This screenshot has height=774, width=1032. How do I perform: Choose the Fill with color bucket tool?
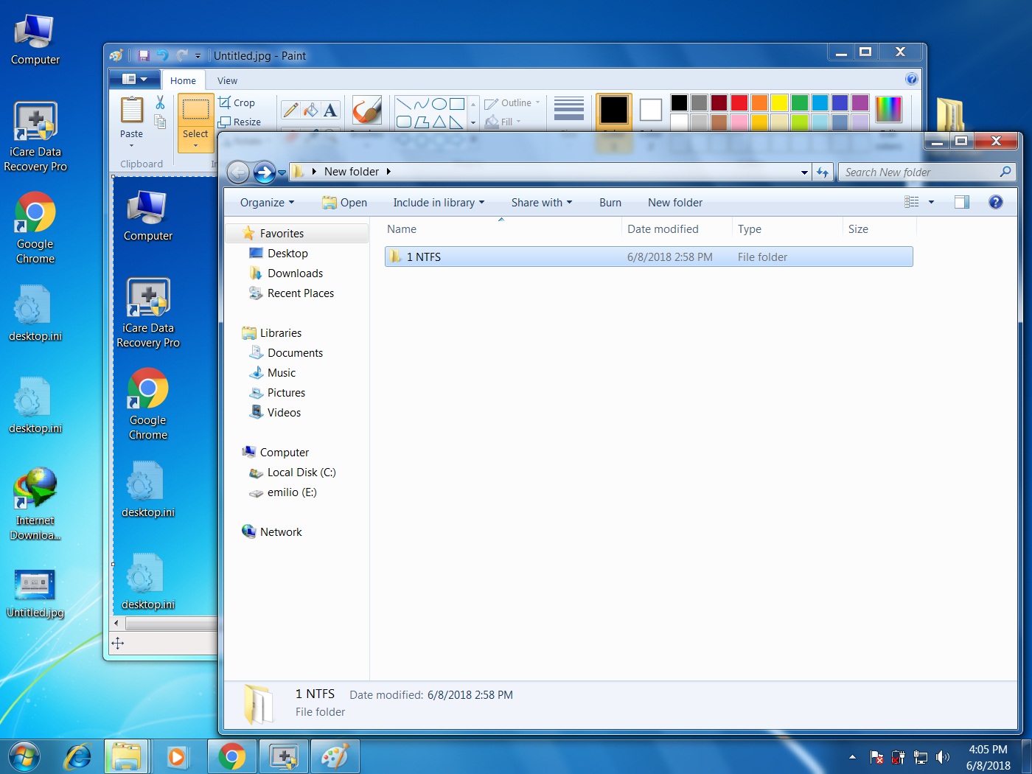[x=310, y=110]
